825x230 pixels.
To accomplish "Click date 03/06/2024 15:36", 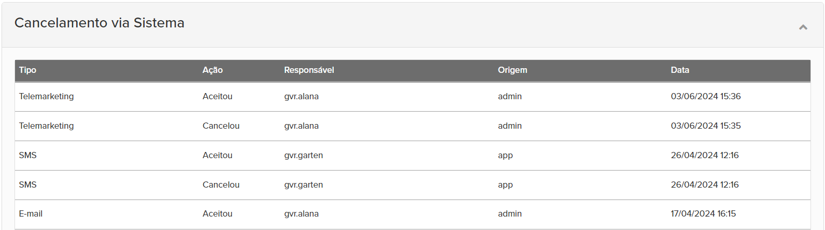I will pyautogui.click(x=706, y=96).
